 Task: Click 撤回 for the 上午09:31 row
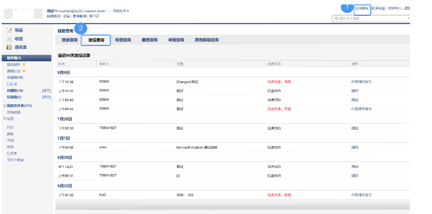click(354, 176)
